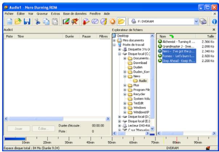The image size is (219, 152).
Task: Open the Graveur menu
Action: point(42,14)
